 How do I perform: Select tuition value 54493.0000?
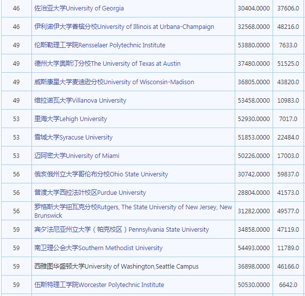coord(254,248)
